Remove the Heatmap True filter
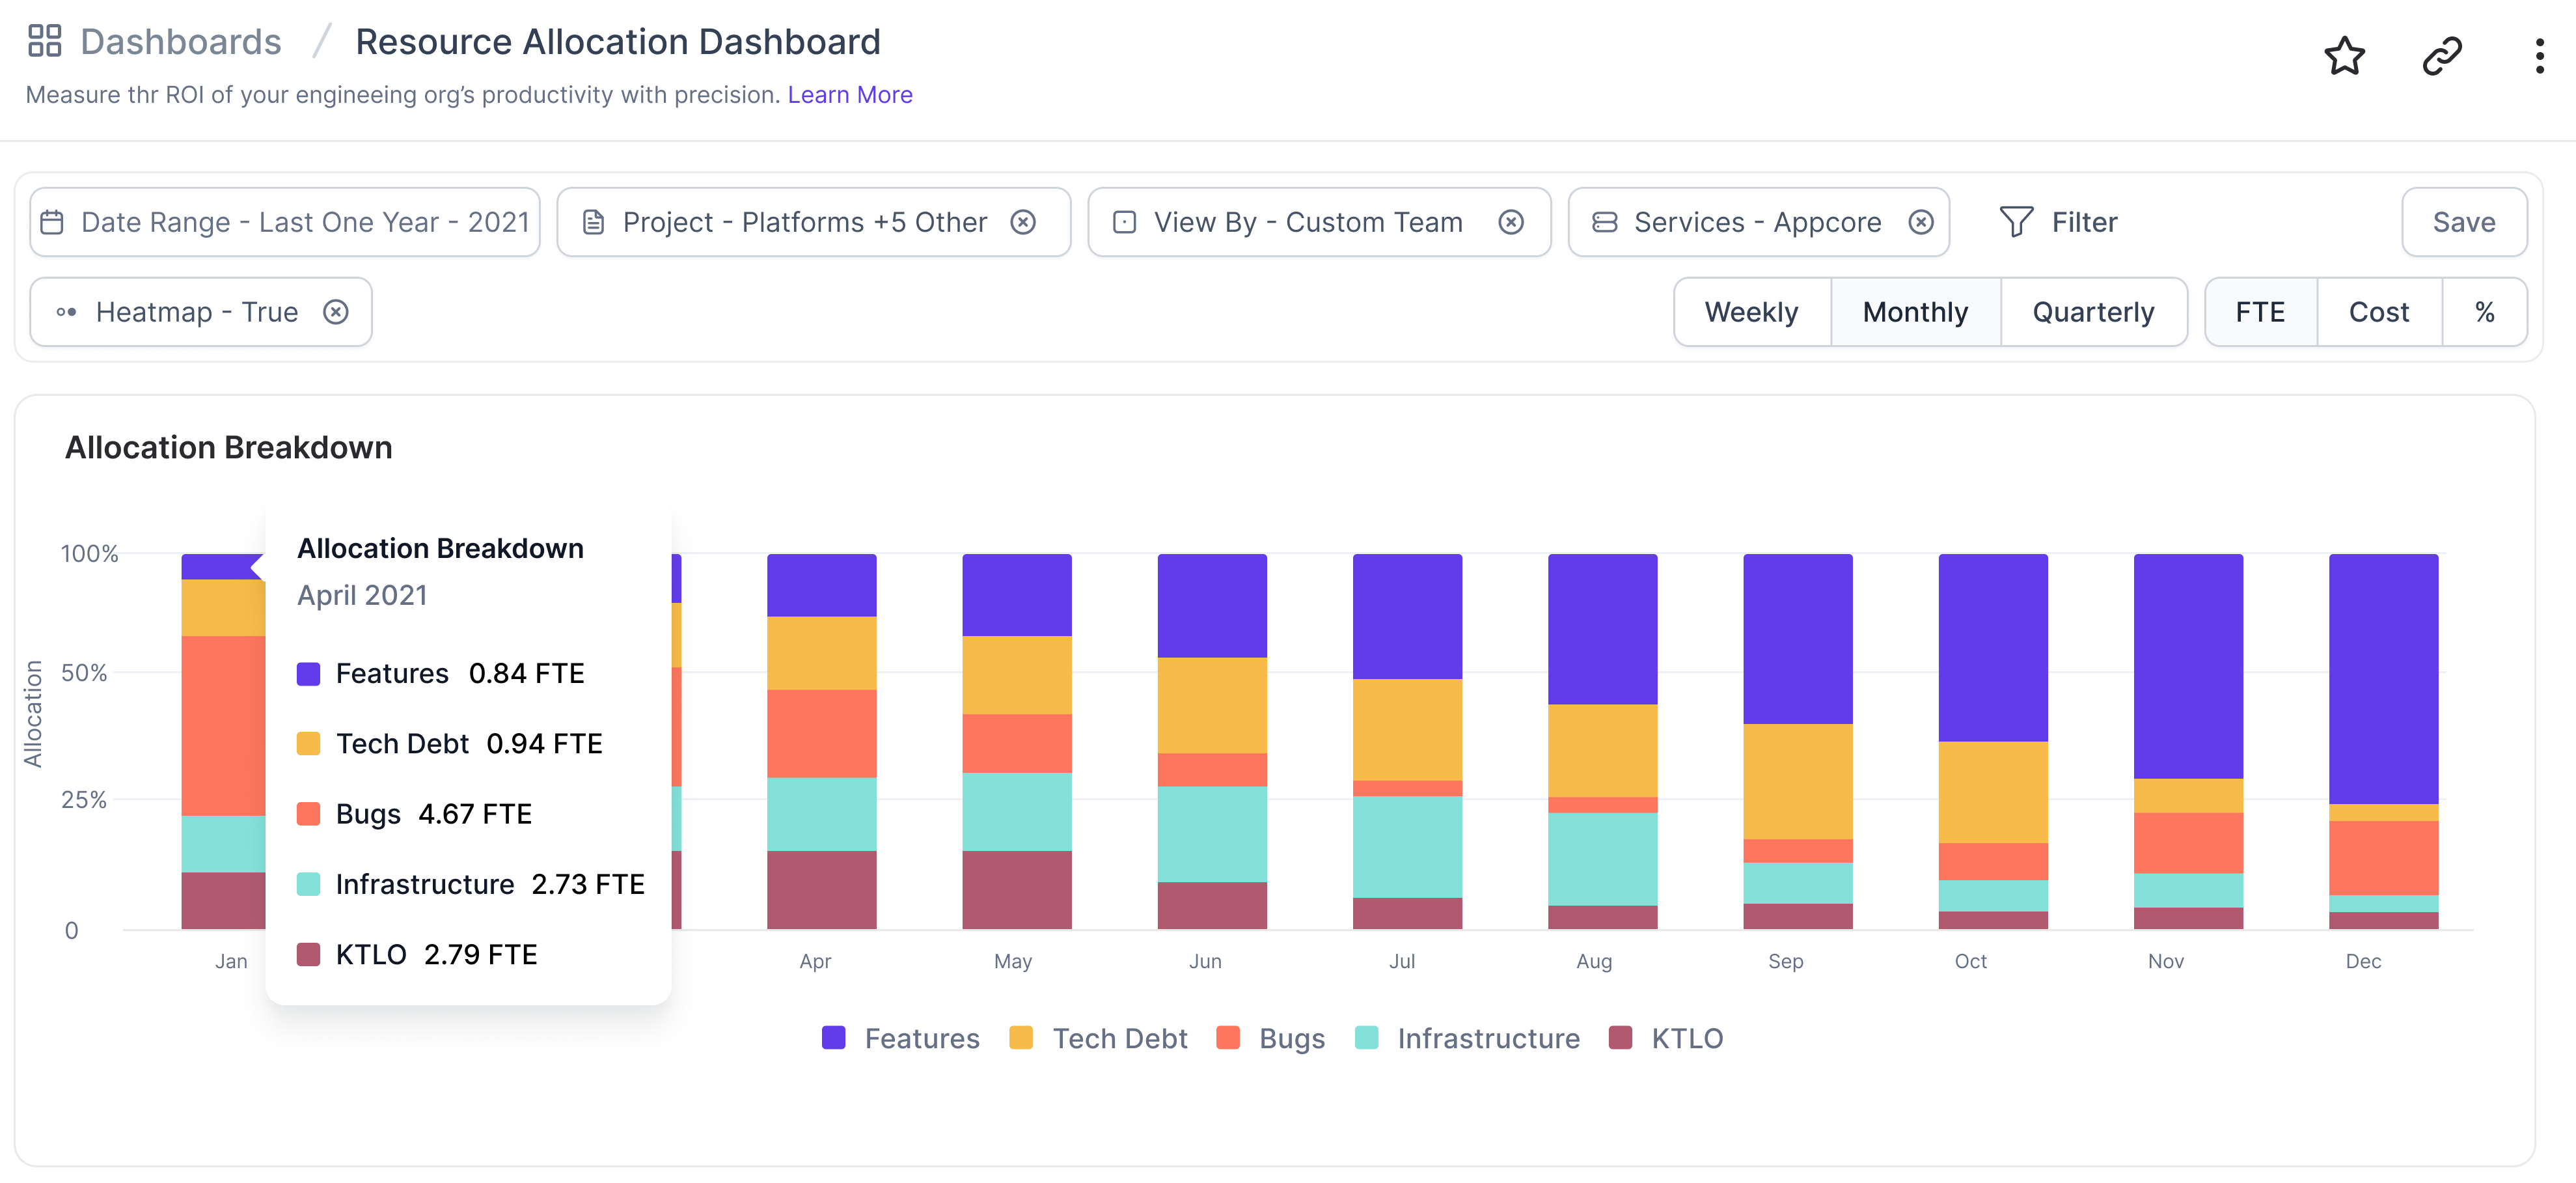The width and height of the screenshot is (2576, 1183). pyautogui.click(x=336, y=312)
